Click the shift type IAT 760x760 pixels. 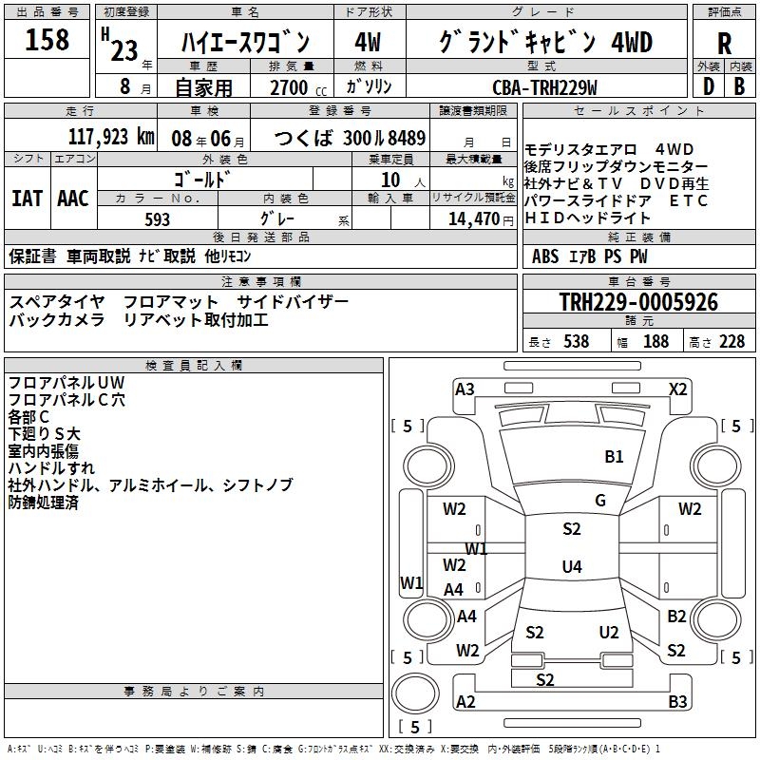[x=27, y=199]
